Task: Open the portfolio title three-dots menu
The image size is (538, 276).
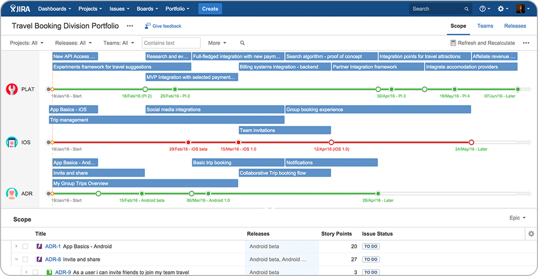Action: tap(130, 26)
